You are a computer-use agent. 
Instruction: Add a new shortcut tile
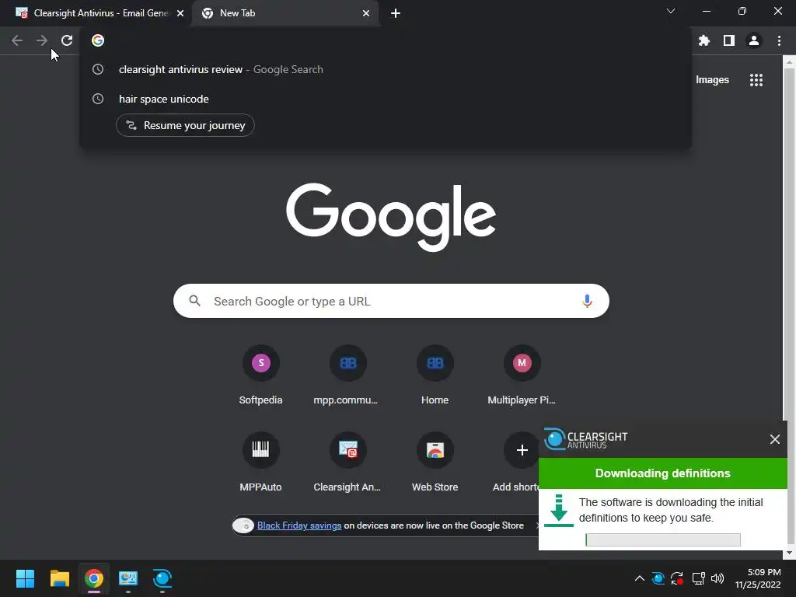522,450
